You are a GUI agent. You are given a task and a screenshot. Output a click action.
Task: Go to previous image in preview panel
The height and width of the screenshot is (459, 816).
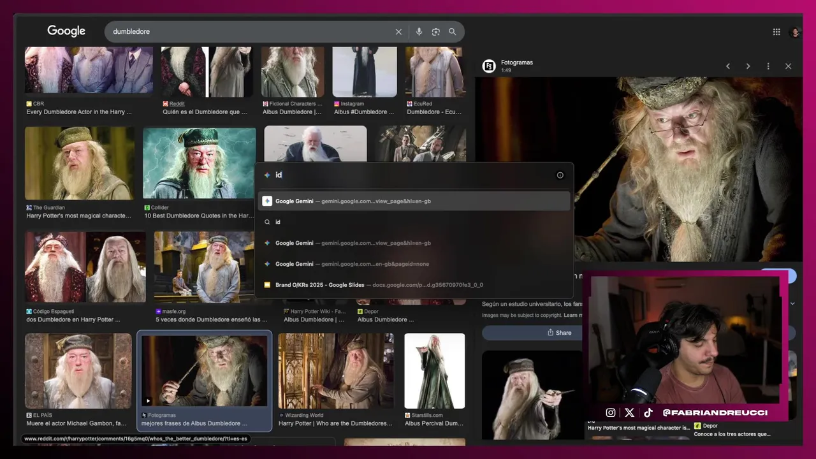tap(728, 66)
